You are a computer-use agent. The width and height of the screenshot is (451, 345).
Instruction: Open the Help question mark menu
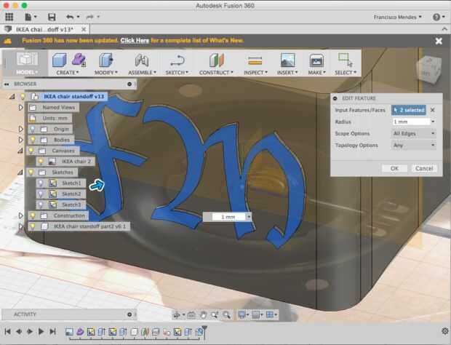pyautogui.click(x=436, y=17)
